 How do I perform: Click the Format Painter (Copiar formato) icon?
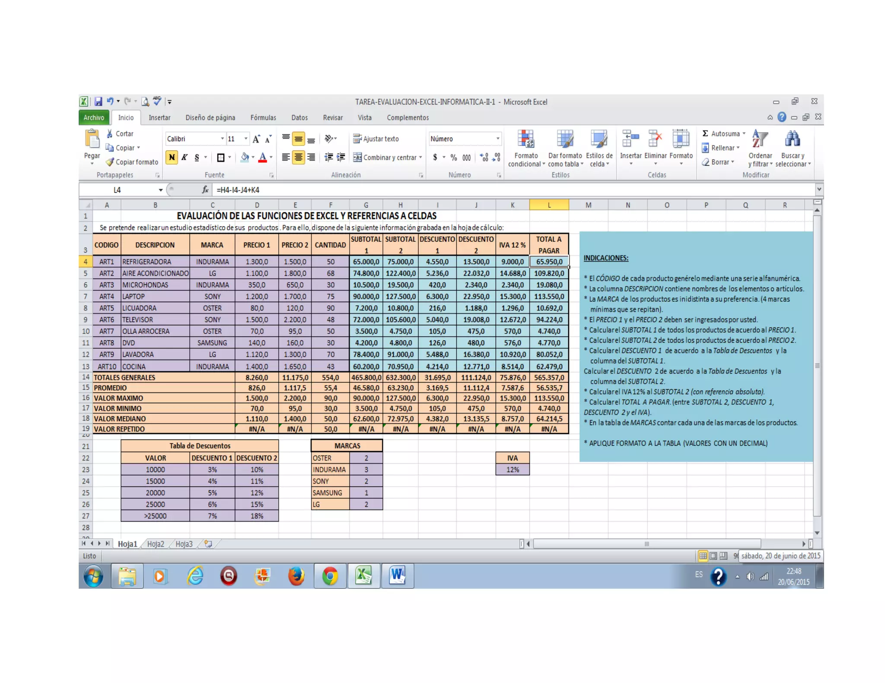click(110, 162)
